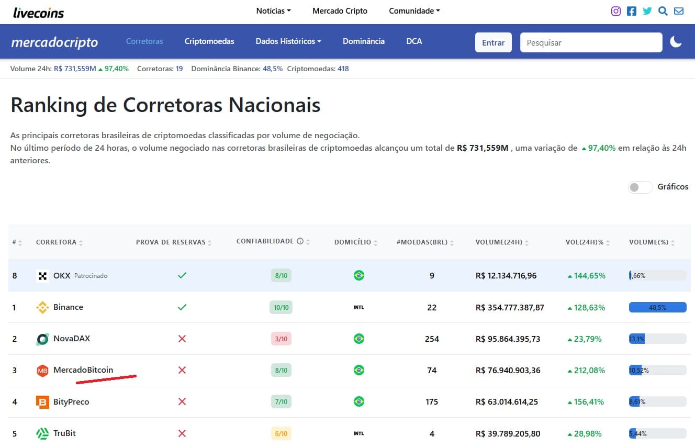This screenshot has width=695, height=447.
Task: Click the 3/10 reliability badge for NovaDAX
Action: click(281, 339)
